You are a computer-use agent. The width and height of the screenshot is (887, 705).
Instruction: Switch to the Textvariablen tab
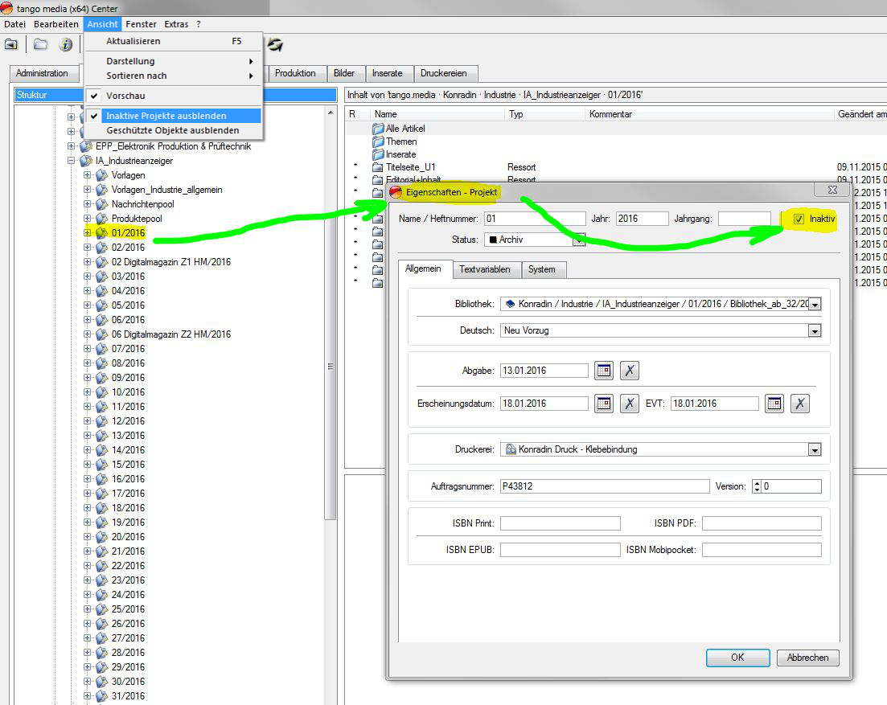(484, 269)
